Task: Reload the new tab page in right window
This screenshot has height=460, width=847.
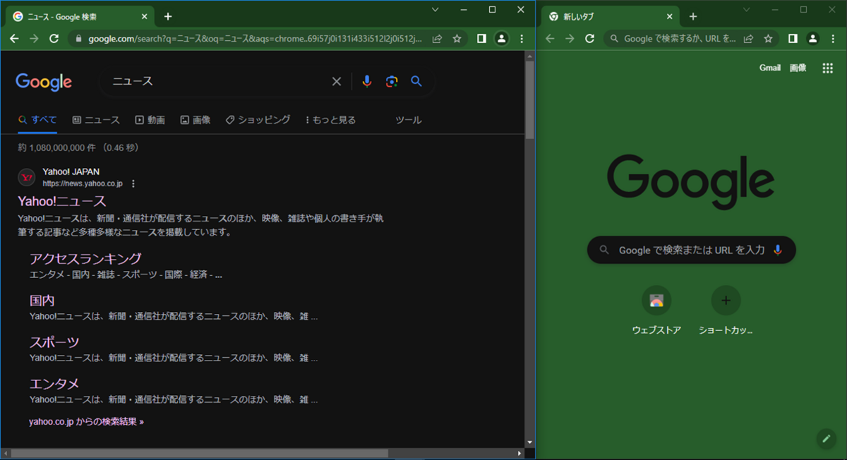Action: click(589, 39)
